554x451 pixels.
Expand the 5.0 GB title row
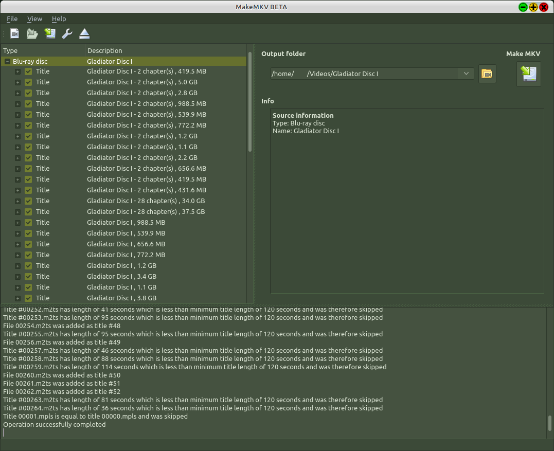tap(17, 82)
